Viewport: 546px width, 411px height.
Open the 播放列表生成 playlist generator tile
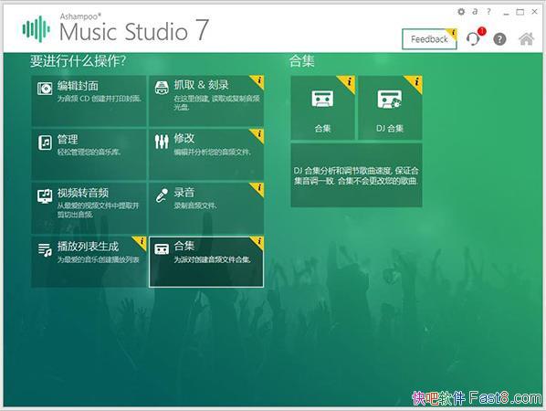pyautogui.click(x=89, y=261)
